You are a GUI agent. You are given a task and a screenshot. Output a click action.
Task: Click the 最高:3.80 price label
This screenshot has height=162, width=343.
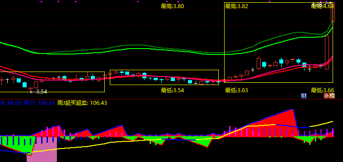172,6
